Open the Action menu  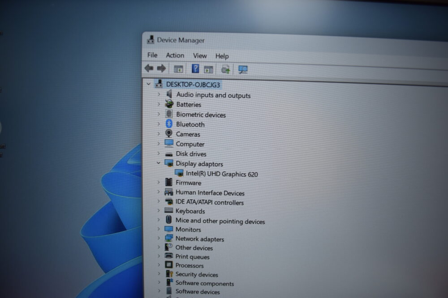click(175, 55)
